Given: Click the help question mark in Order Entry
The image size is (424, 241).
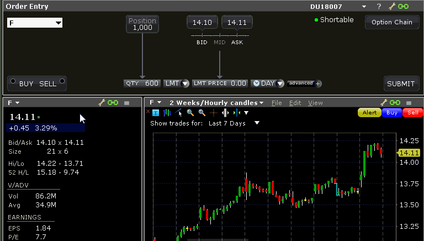Looking at the screenshot, I should tap(379, 7).
